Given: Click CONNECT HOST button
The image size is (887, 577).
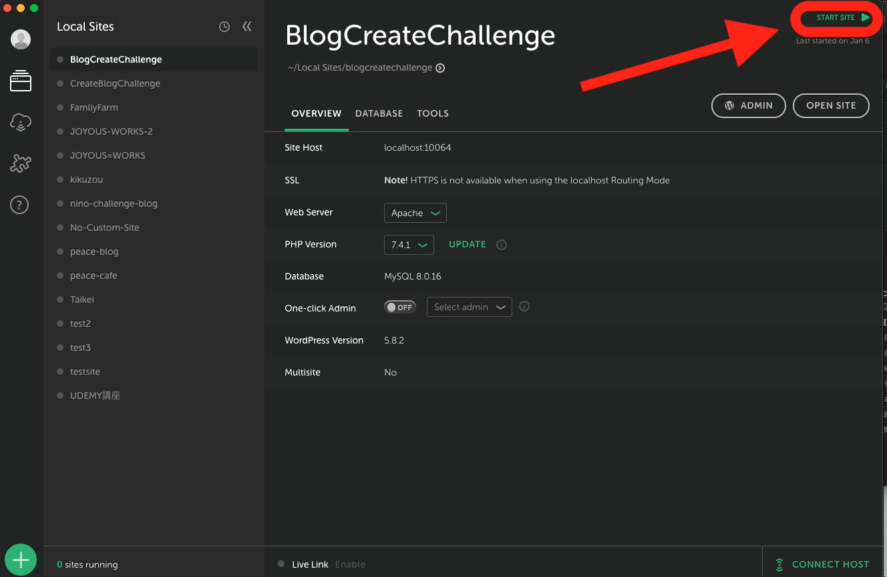Looking at the screenshot, I should [x=823, y=564].
